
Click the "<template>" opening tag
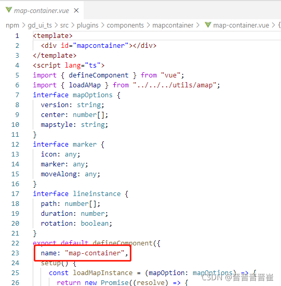pos(52,36)
